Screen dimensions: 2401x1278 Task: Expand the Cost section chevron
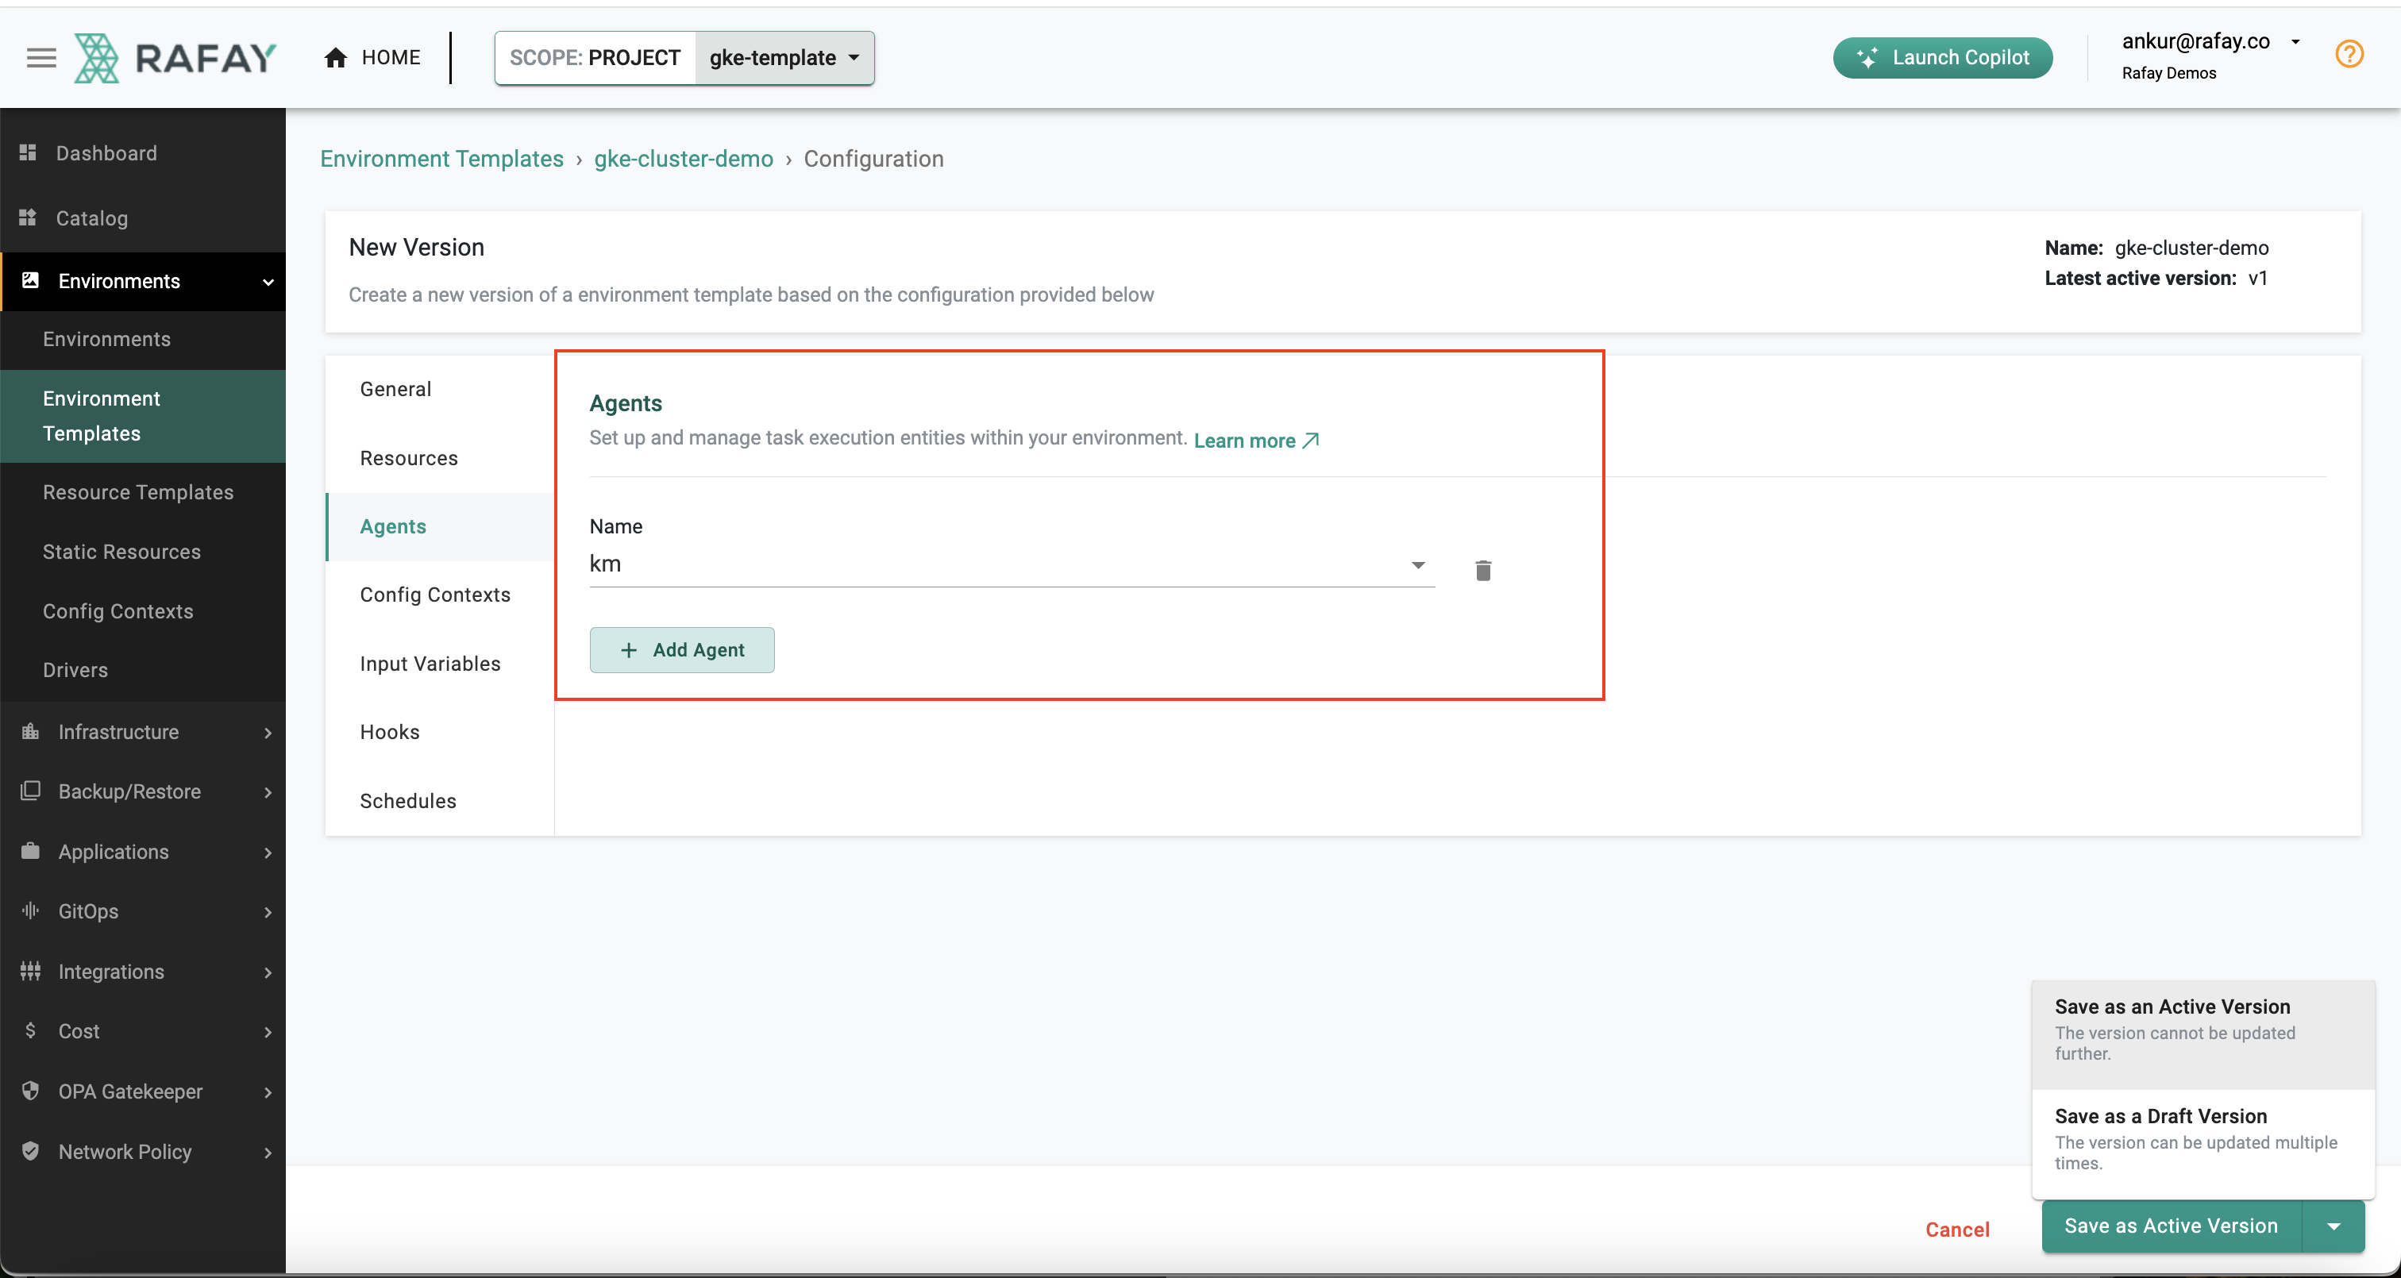pos(268,1032)
